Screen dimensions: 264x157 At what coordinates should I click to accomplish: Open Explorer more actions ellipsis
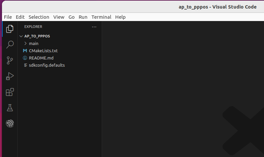pyautogui.click(x=94, y=27)
